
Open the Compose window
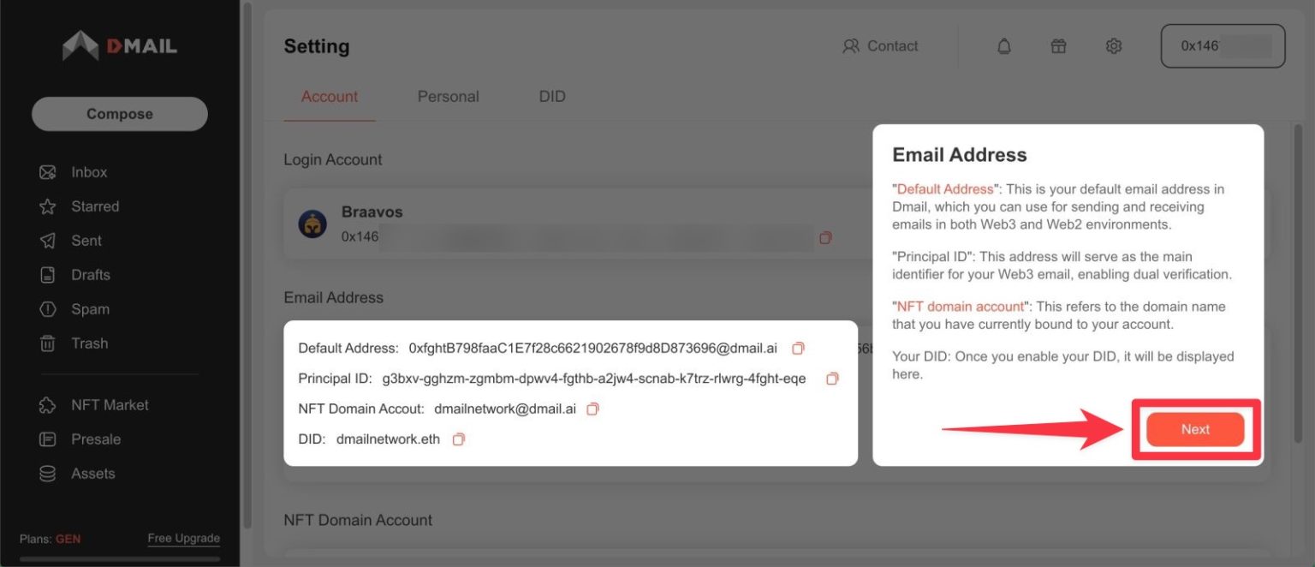tap(119, 113)
